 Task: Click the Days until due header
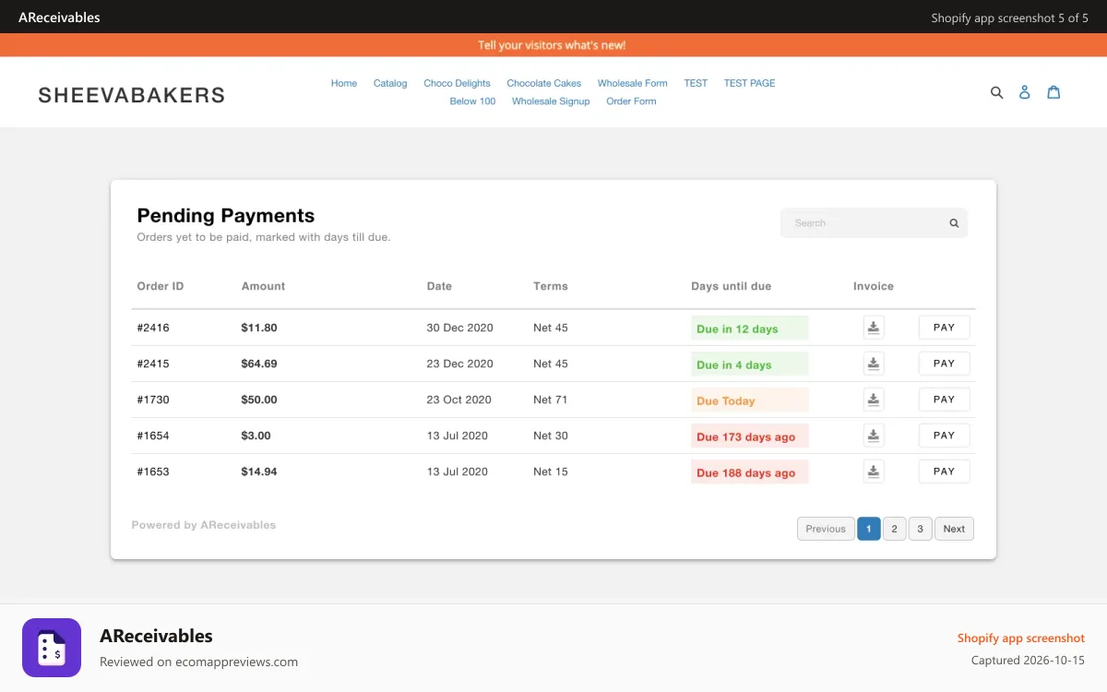pyautogui.click(x=732, y=286)
